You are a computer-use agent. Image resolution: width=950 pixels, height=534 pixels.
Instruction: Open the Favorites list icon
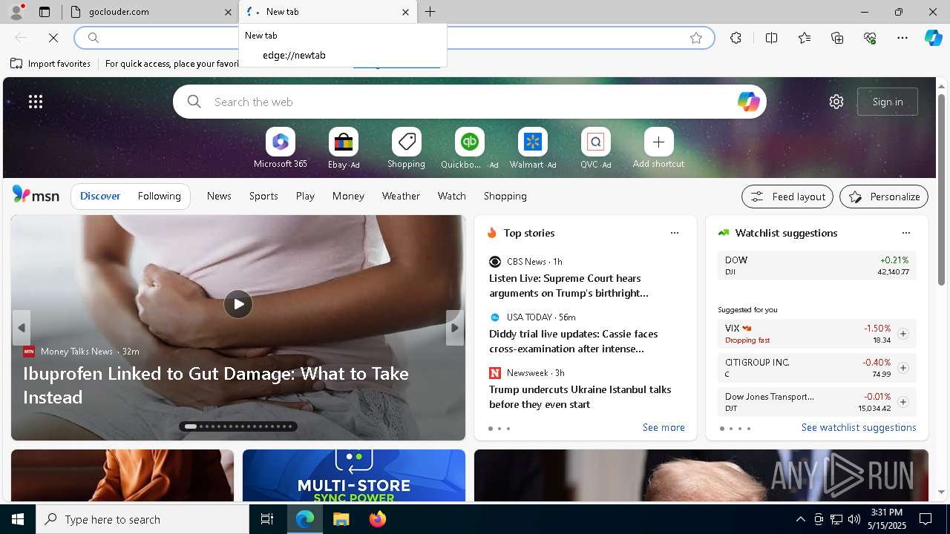pos(805,38)
